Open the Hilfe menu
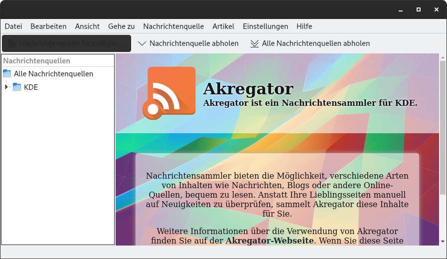 pos(304,26)
